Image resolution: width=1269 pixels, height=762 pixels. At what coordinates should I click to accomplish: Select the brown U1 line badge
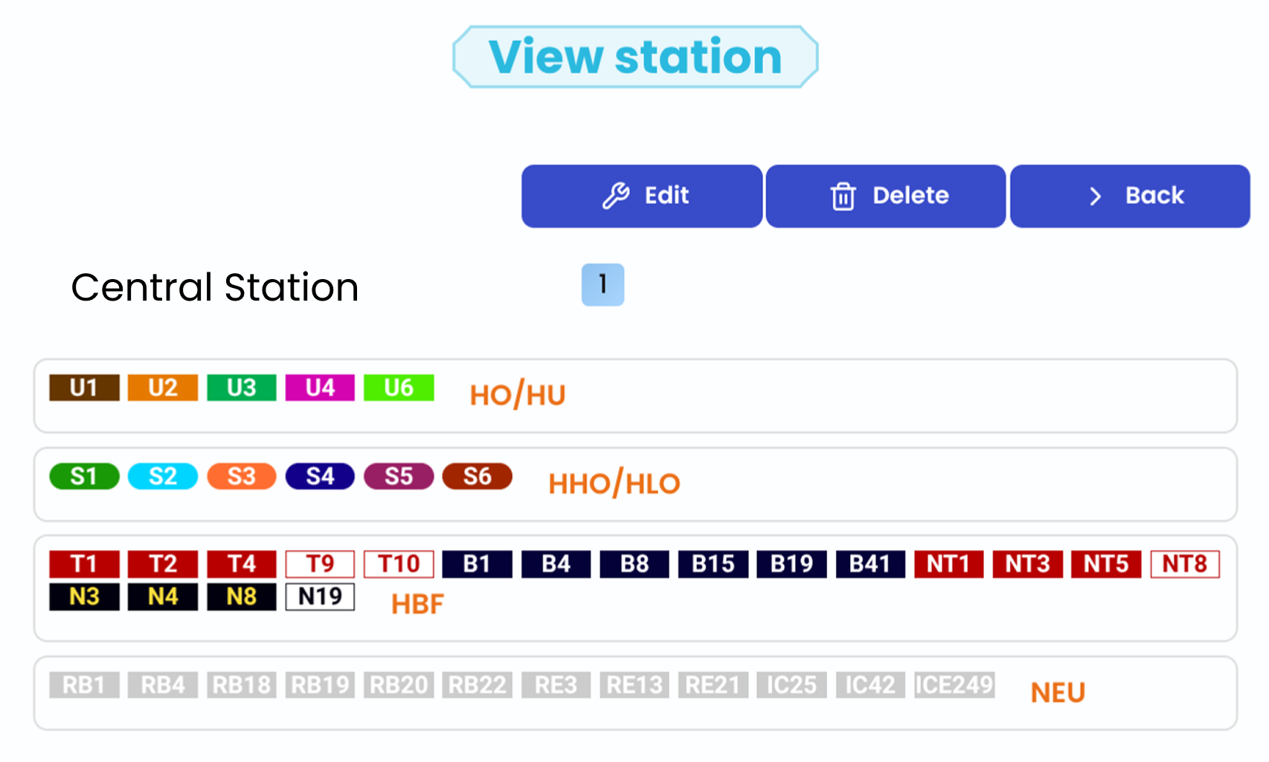pos(84,388)
